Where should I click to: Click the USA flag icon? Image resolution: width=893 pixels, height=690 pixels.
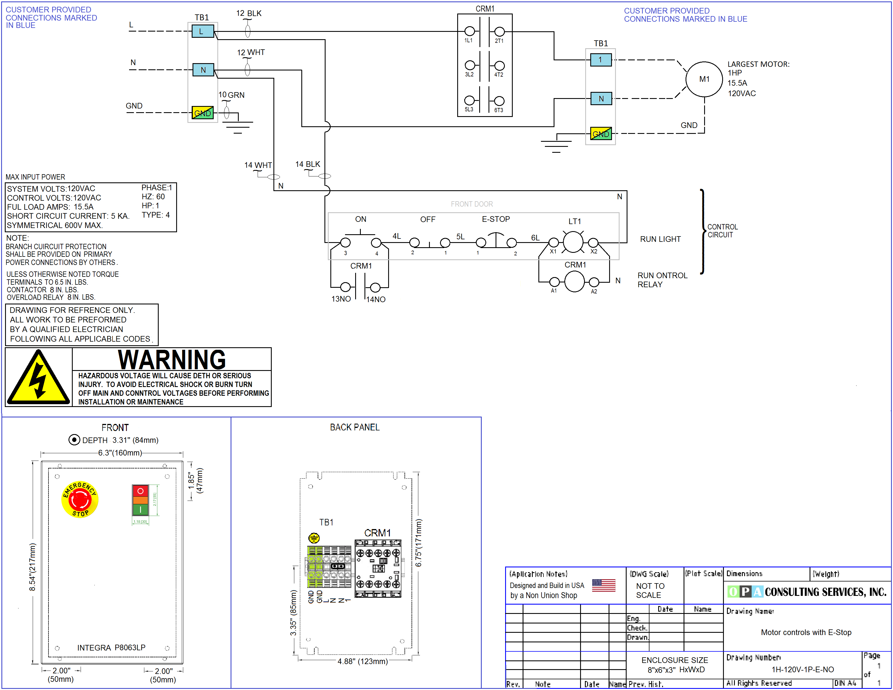(x=604, y=585)
